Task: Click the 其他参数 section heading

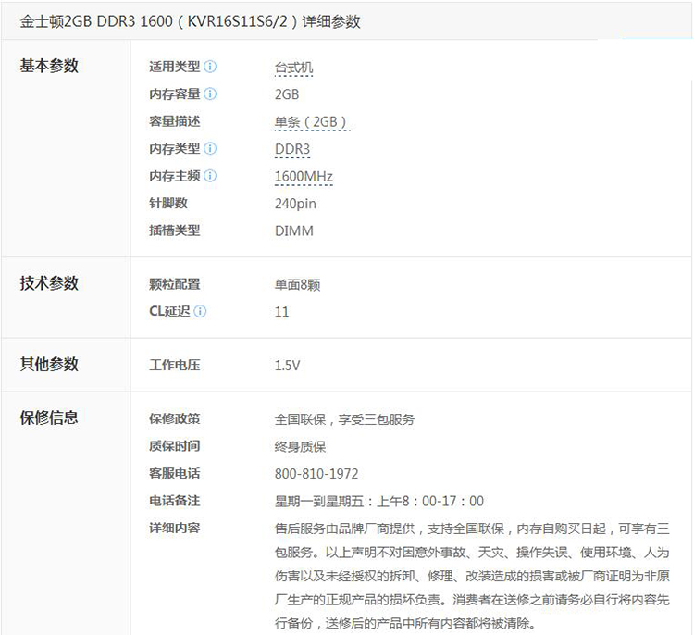Action: (49, 364)
